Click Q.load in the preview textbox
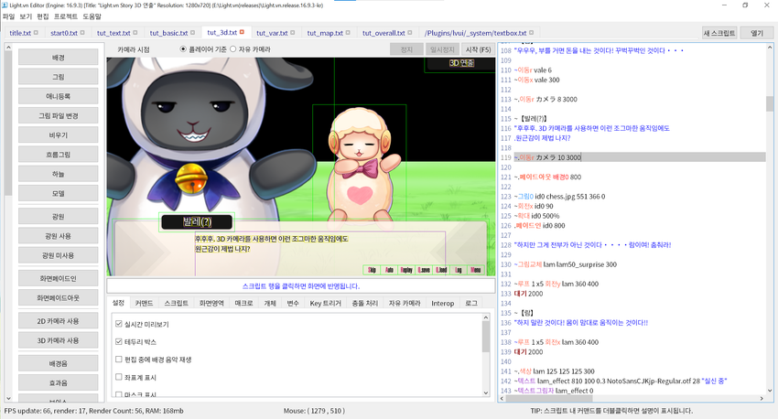This screenshot has height=419, width=778. (x=441, y=270)
